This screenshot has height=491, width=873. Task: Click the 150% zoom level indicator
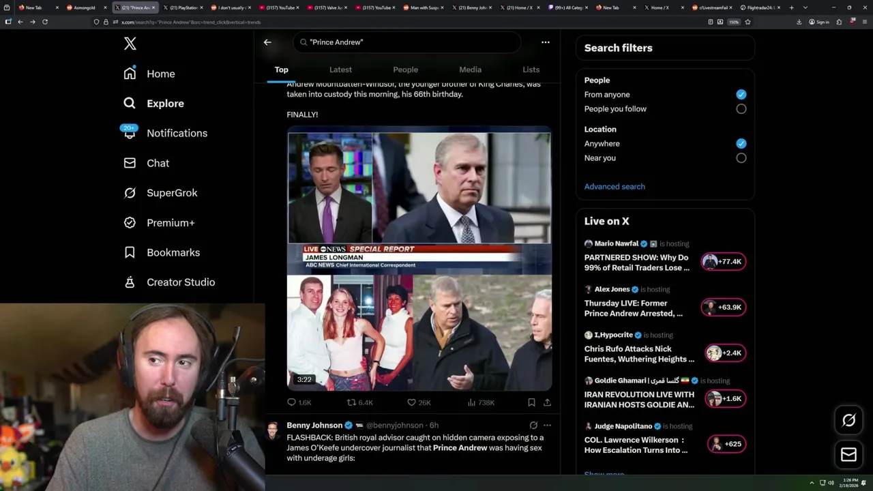(x=734, y=22)
